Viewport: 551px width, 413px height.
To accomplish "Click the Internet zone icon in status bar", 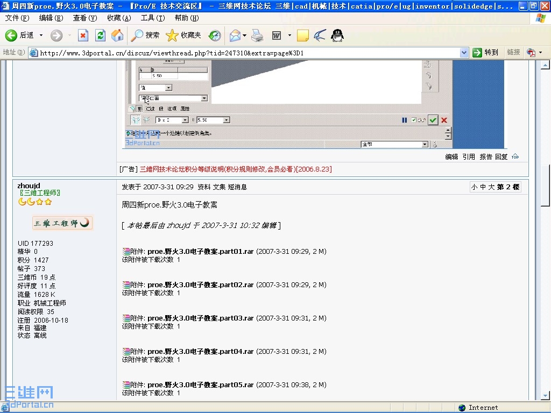I will 462,407.
